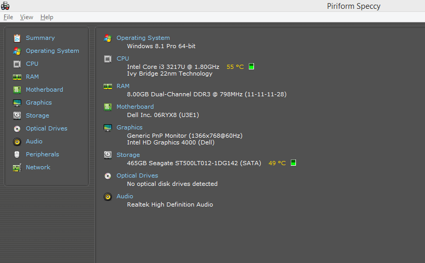The height and width of the screenshot is (263, 425).
Task: Click the Motherboard icon in sidebar
Action: 17,90
